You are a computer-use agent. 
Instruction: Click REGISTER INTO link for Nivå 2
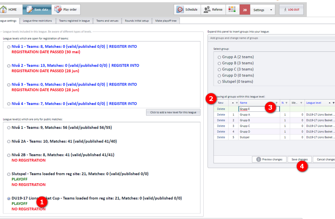[x=125, y=66]
